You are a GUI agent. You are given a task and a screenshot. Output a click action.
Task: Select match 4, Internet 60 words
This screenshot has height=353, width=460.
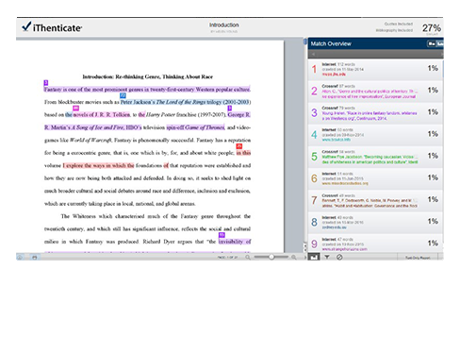click(375, 135)
